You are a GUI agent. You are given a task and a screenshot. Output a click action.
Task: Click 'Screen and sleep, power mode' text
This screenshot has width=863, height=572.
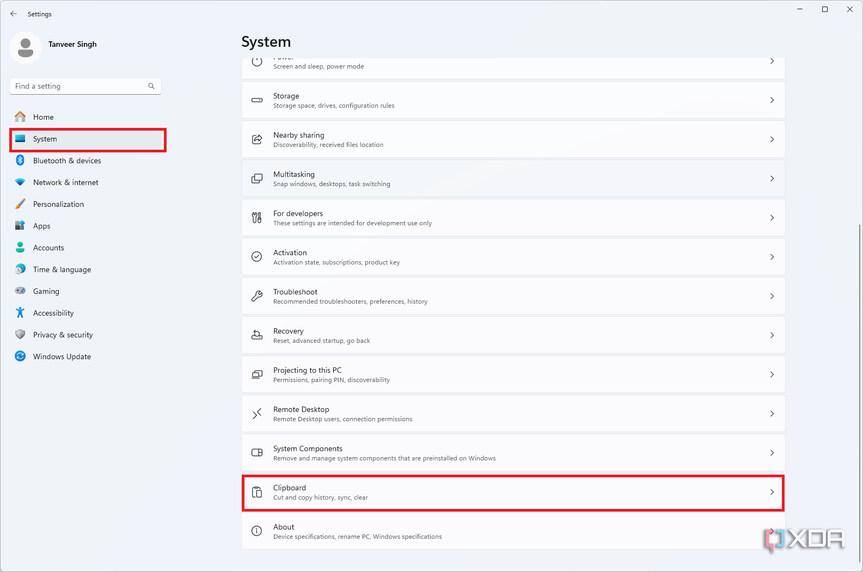click(x=319, y=66)
